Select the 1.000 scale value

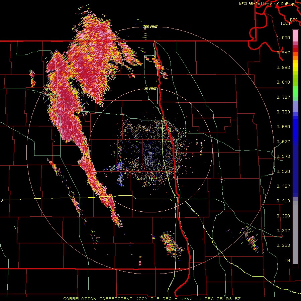283,37
